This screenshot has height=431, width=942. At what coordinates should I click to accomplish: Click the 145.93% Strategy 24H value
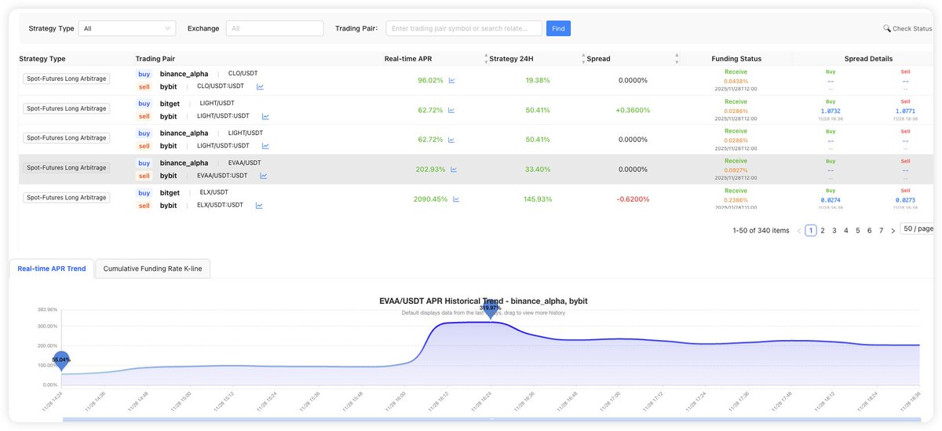538,199
